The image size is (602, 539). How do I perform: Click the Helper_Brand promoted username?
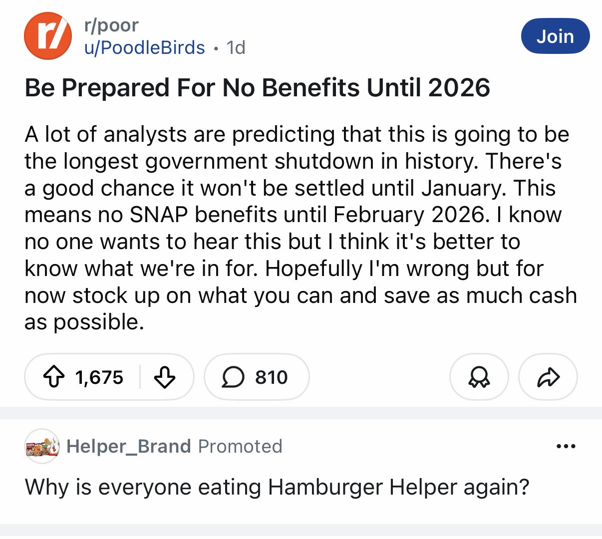(128, 446)
